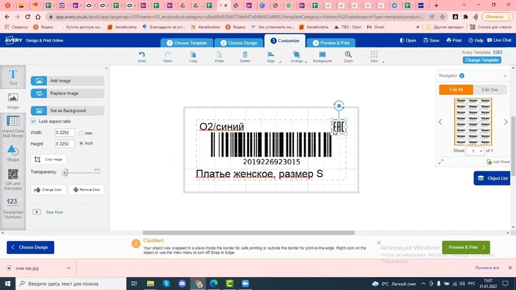Open the Sheet number dropdown

[x=475, y=151]
